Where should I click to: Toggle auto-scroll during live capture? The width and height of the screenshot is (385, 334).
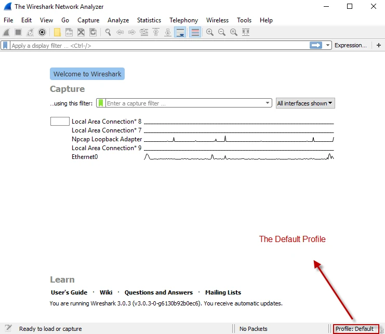coord(180,32)
